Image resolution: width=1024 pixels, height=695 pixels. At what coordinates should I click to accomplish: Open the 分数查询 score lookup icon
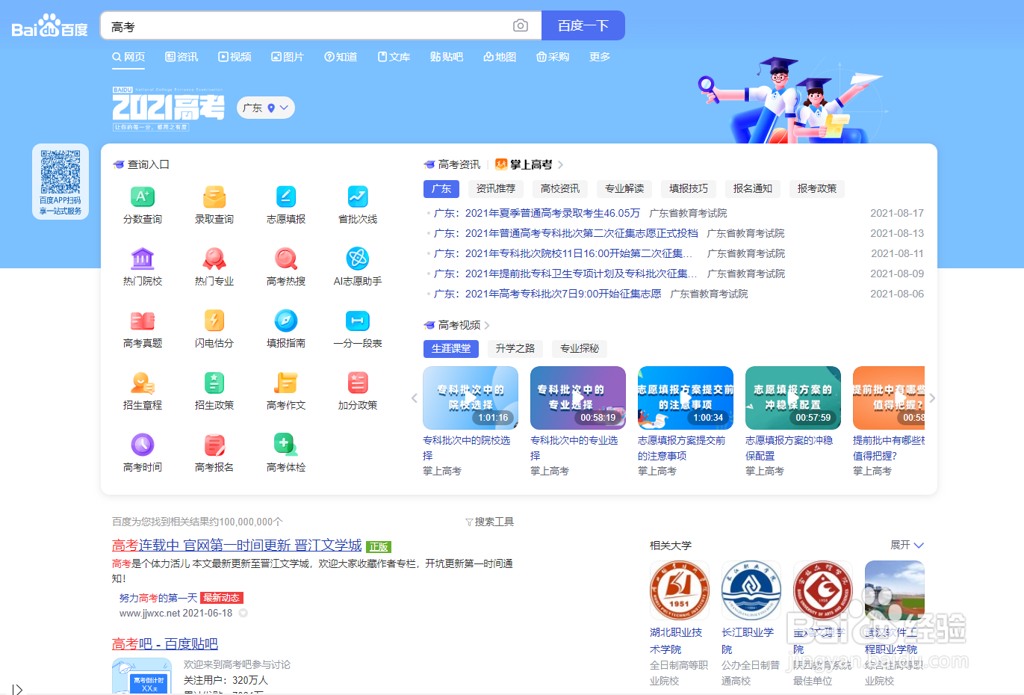click(143, 197)
